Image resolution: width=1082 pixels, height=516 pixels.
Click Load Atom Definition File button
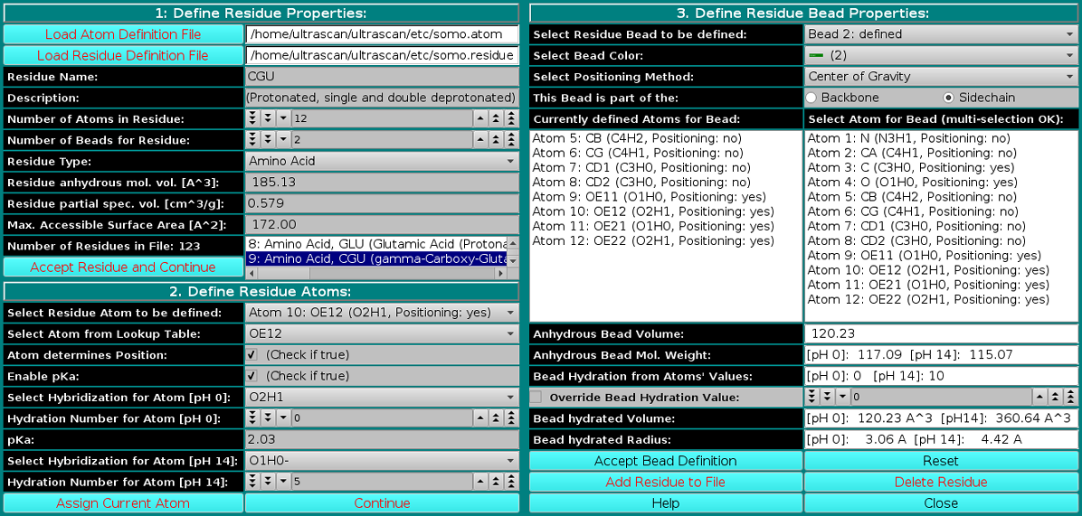123,34
